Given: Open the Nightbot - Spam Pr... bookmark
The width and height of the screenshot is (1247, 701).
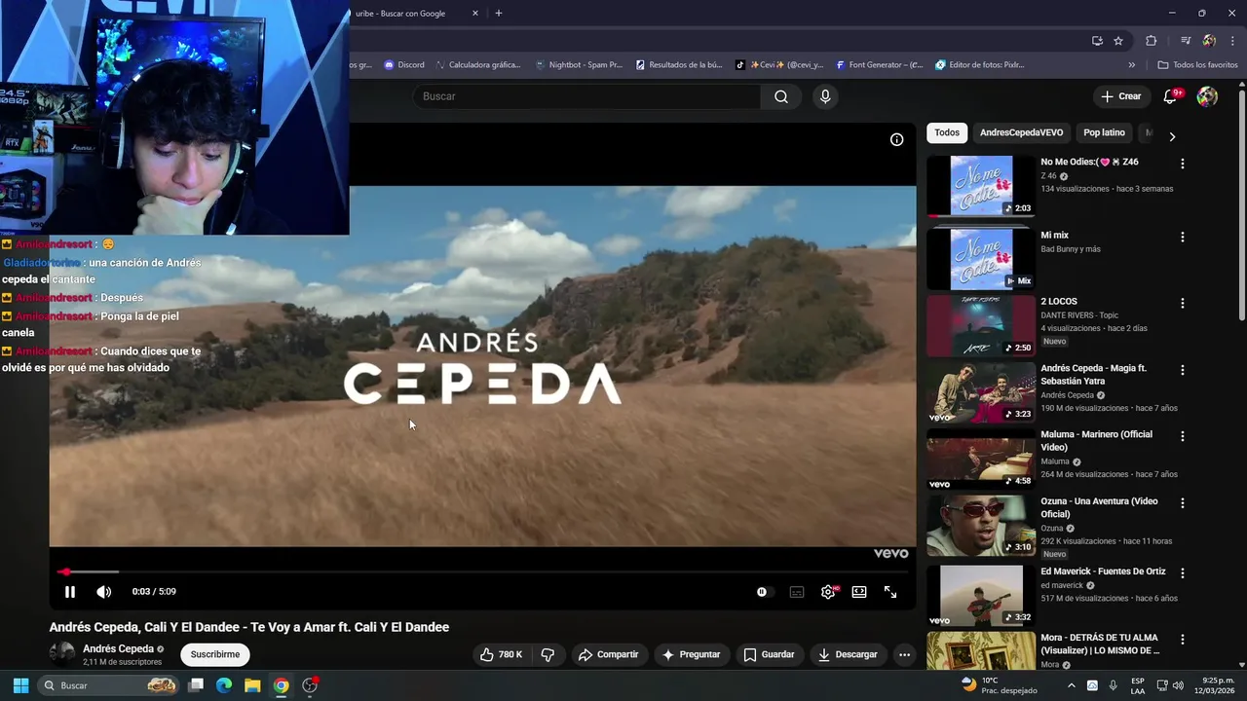Looking at the screenshot, I should click(x=579, y=65).
